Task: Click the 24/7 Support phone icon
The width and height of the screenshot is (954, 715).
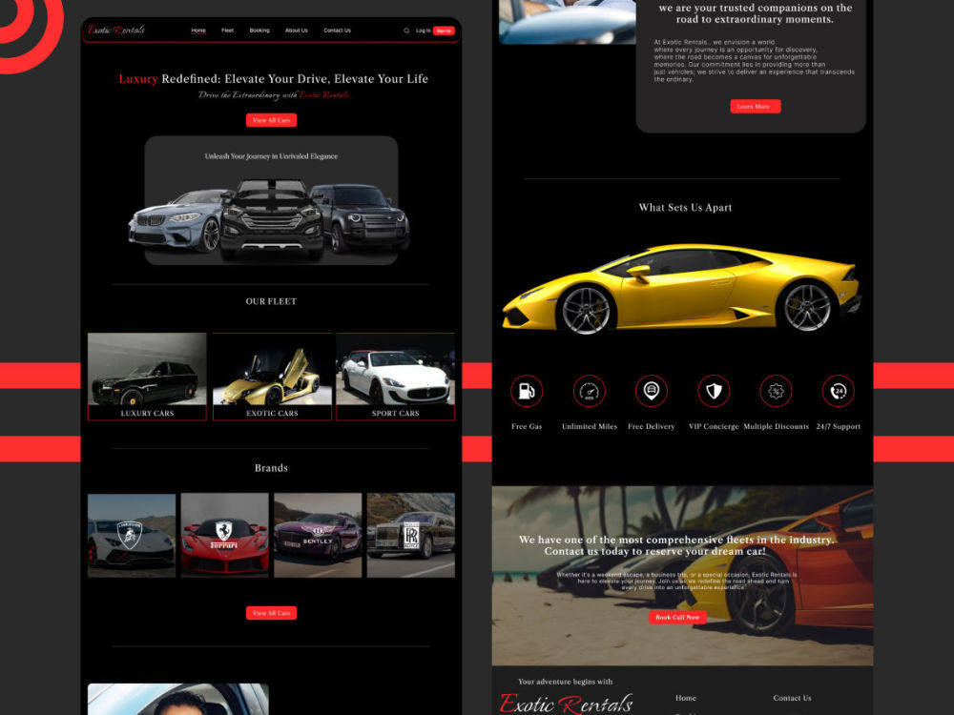Action: pyautogui.click(x=839, y=391)
